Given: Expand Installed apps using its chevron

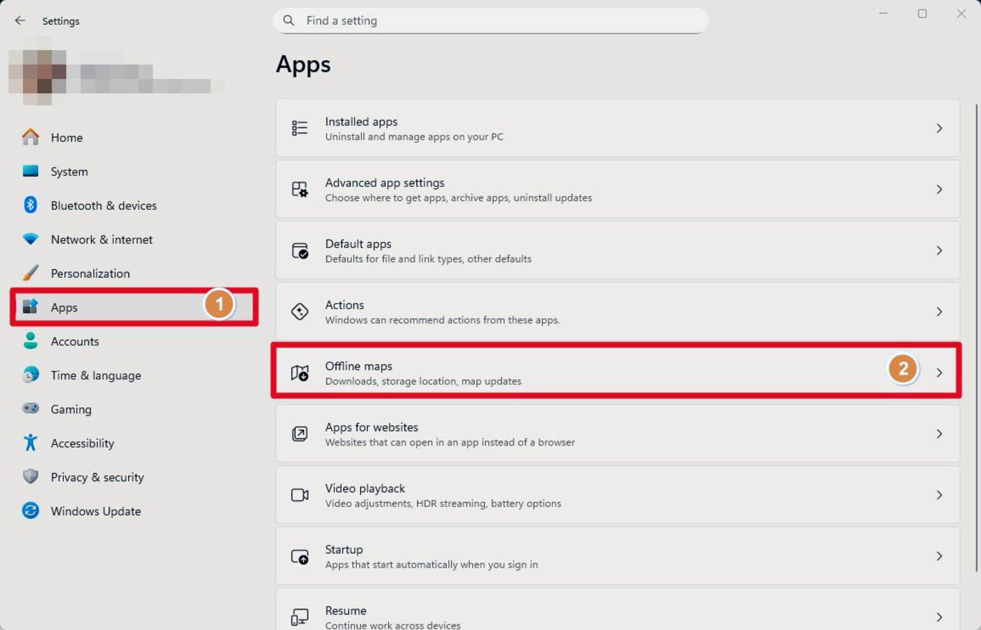Looking at the screenshot, I should click(939, 128).
